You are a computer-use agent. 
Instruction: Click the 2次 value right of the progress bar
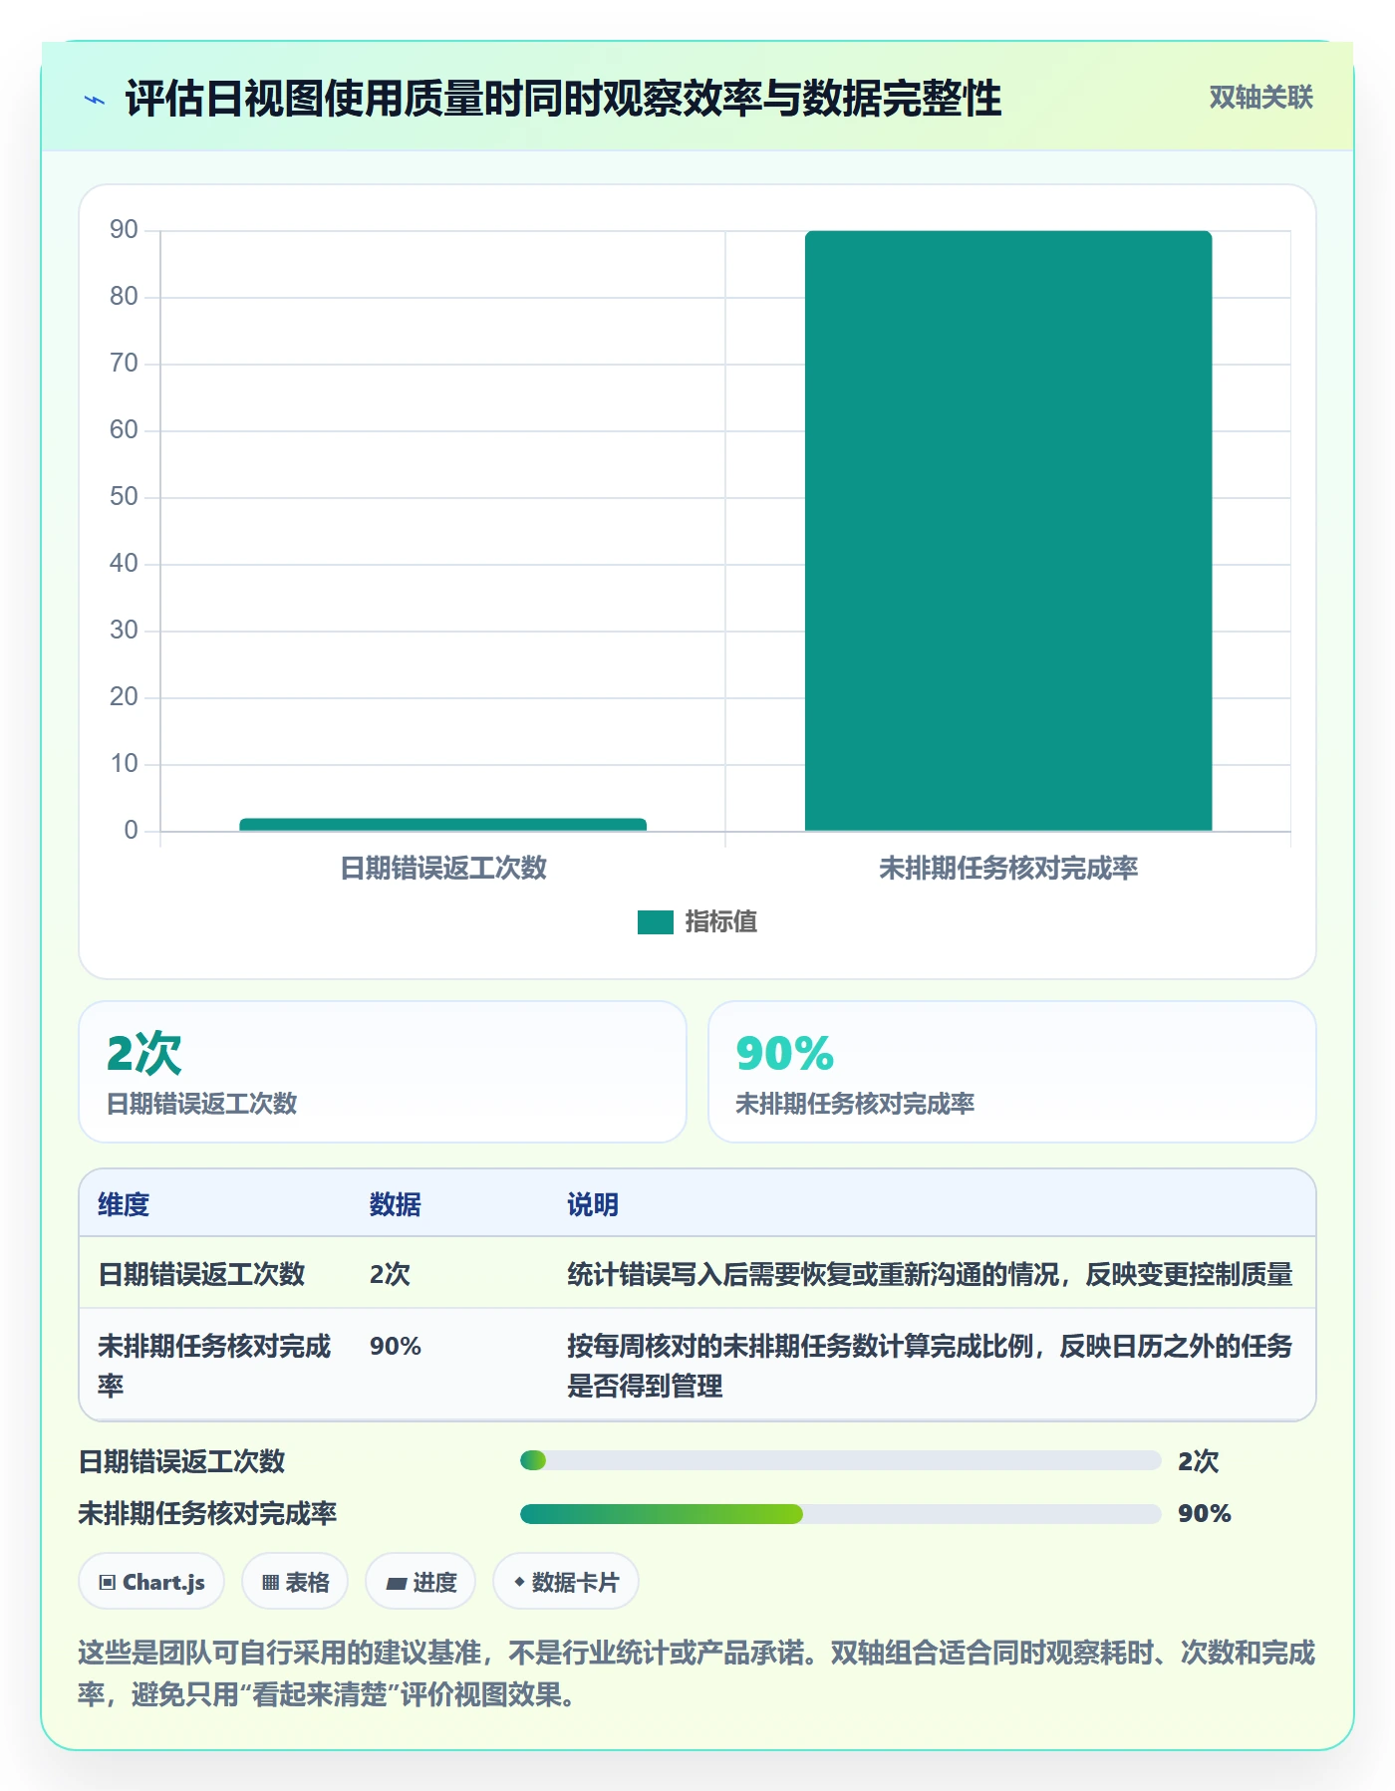pos(1199,1461)
